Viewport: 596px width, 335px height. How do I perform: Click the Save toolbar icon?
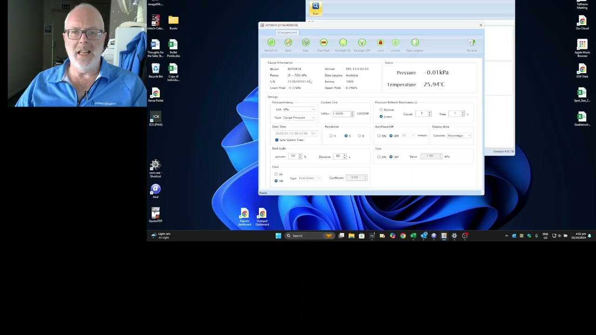click(288, 43)
